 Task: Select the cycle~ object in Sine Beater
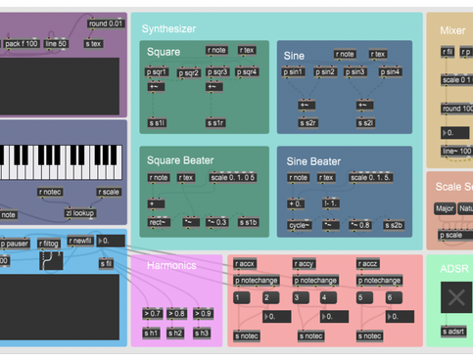300,225
